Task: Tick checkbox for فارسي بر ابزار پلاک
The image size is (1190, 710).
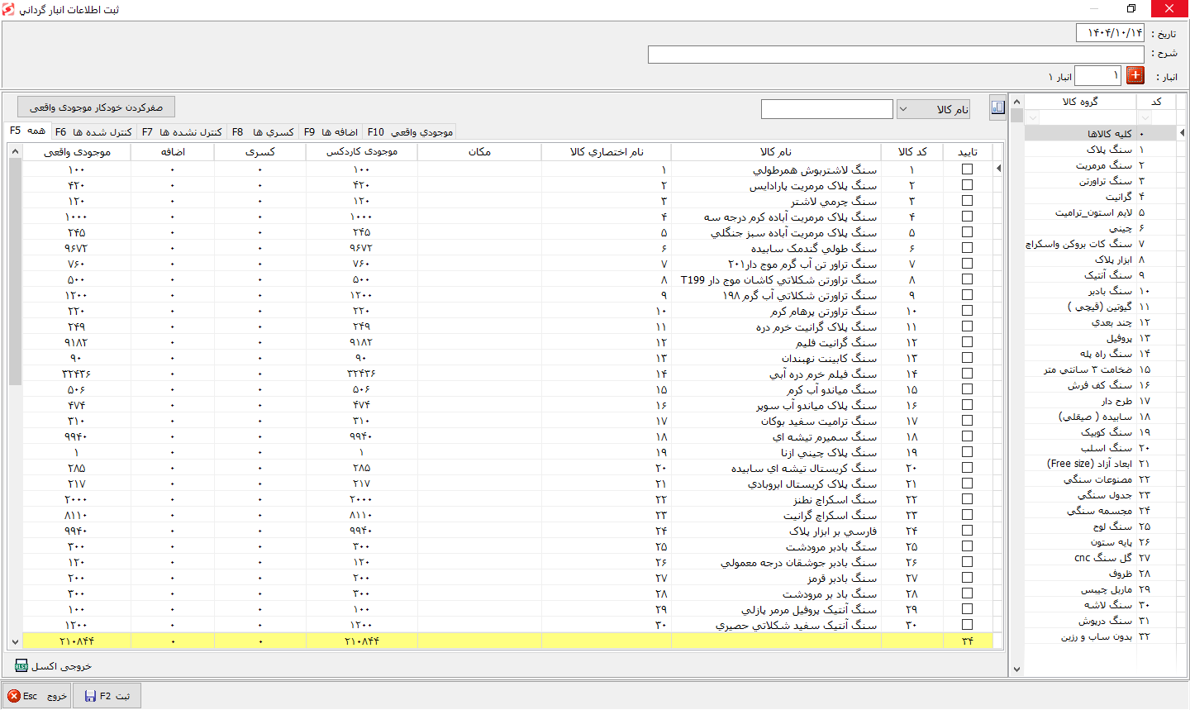Action: (967, 530)
